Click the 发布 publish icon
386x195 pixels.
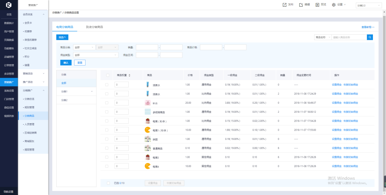coord(284,5)
